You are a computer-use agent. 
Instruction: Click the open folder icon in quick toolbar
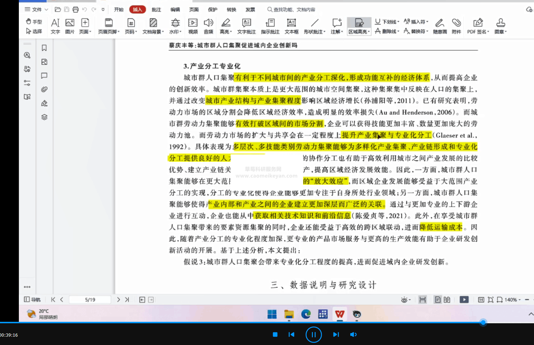58,9
